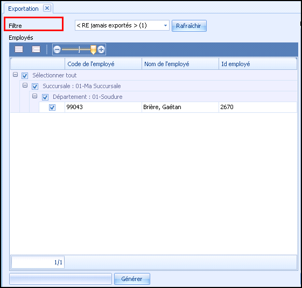Click the Générer button
The width and height of the screenshot is (302, 288).
point(132,279)
